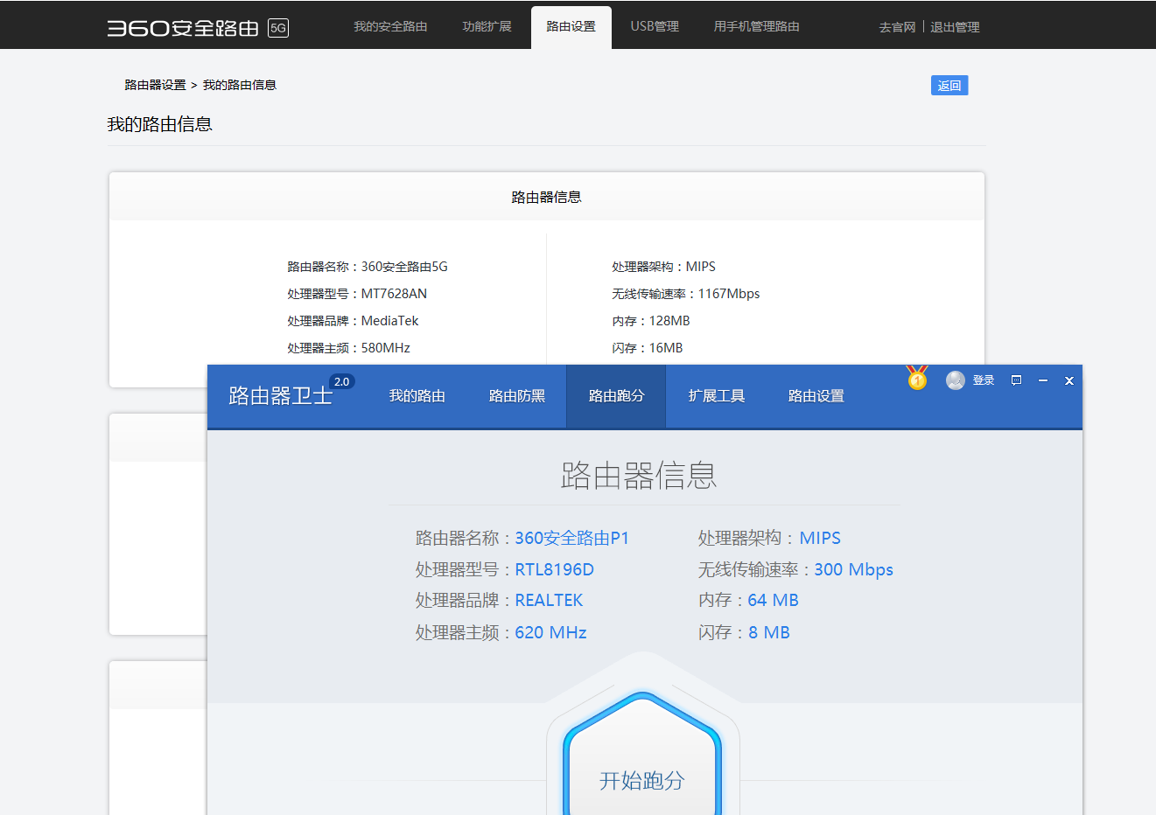Close the 路由器卫士 window
This screenshot has height=815, width=1156.
coord(1068,380)
